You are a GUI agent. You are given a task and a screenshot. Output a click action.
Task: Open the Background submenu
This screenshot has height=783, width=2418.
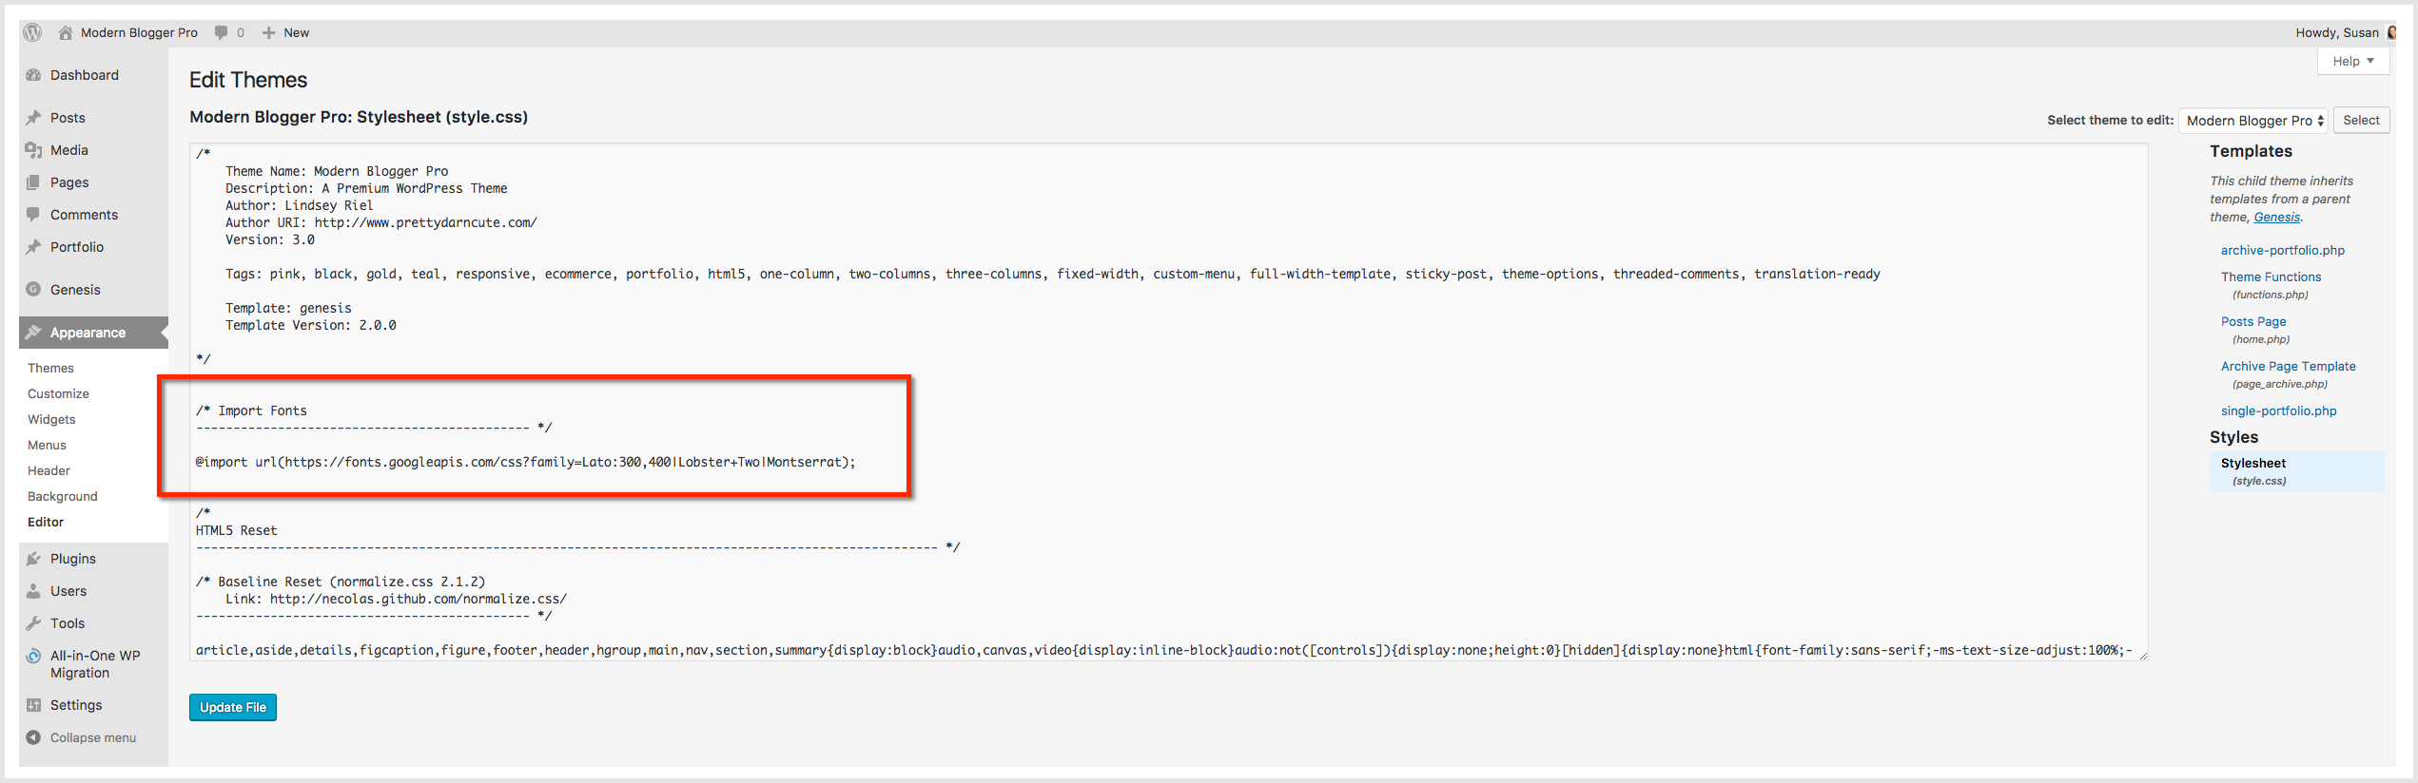tap(63, 496)
